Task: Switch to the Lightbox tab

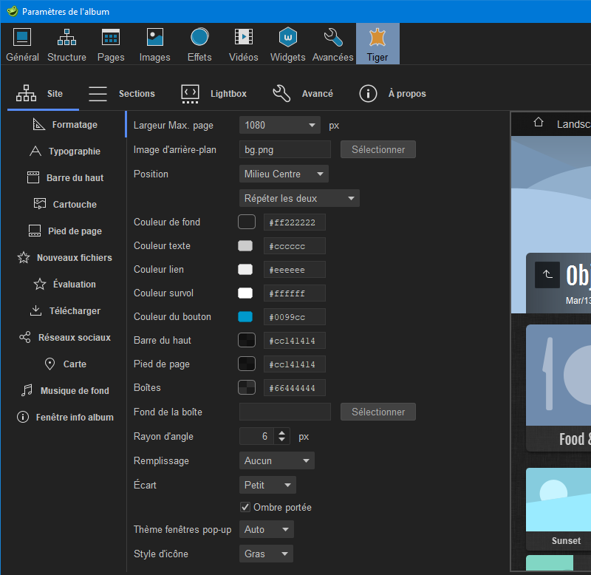Action: click(x=213, y=94)
